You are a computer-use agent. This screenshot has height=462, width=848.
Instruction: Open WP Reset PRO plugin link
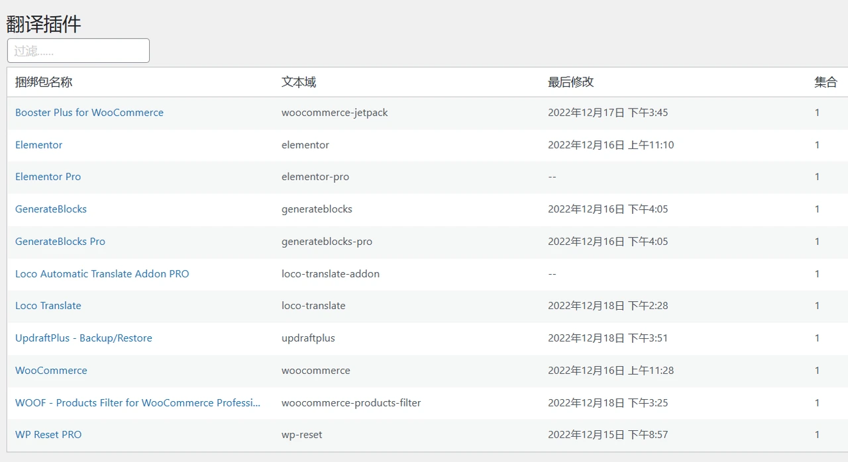[48, 435]
